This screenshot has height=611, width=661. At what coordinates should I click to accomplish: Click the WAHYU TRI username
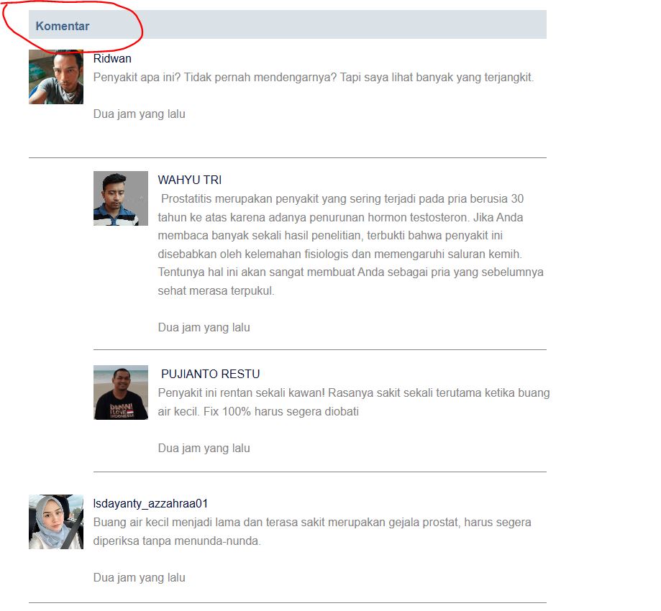point(190,180)
